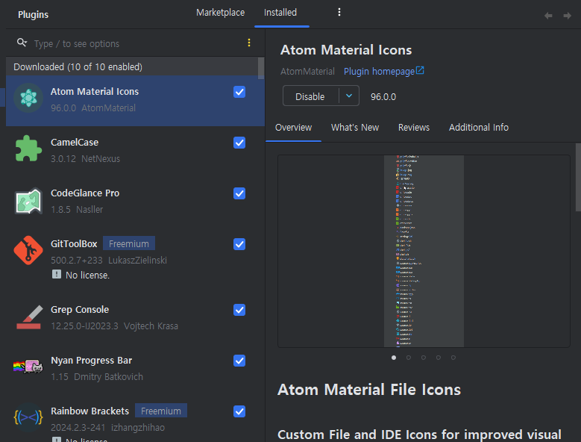
Task: Select the second screenshot carousel dot
Action: point(408,358)
